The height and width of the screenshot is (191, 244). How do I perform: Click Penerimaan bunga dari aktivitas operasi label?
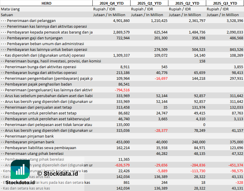point(40,67)
